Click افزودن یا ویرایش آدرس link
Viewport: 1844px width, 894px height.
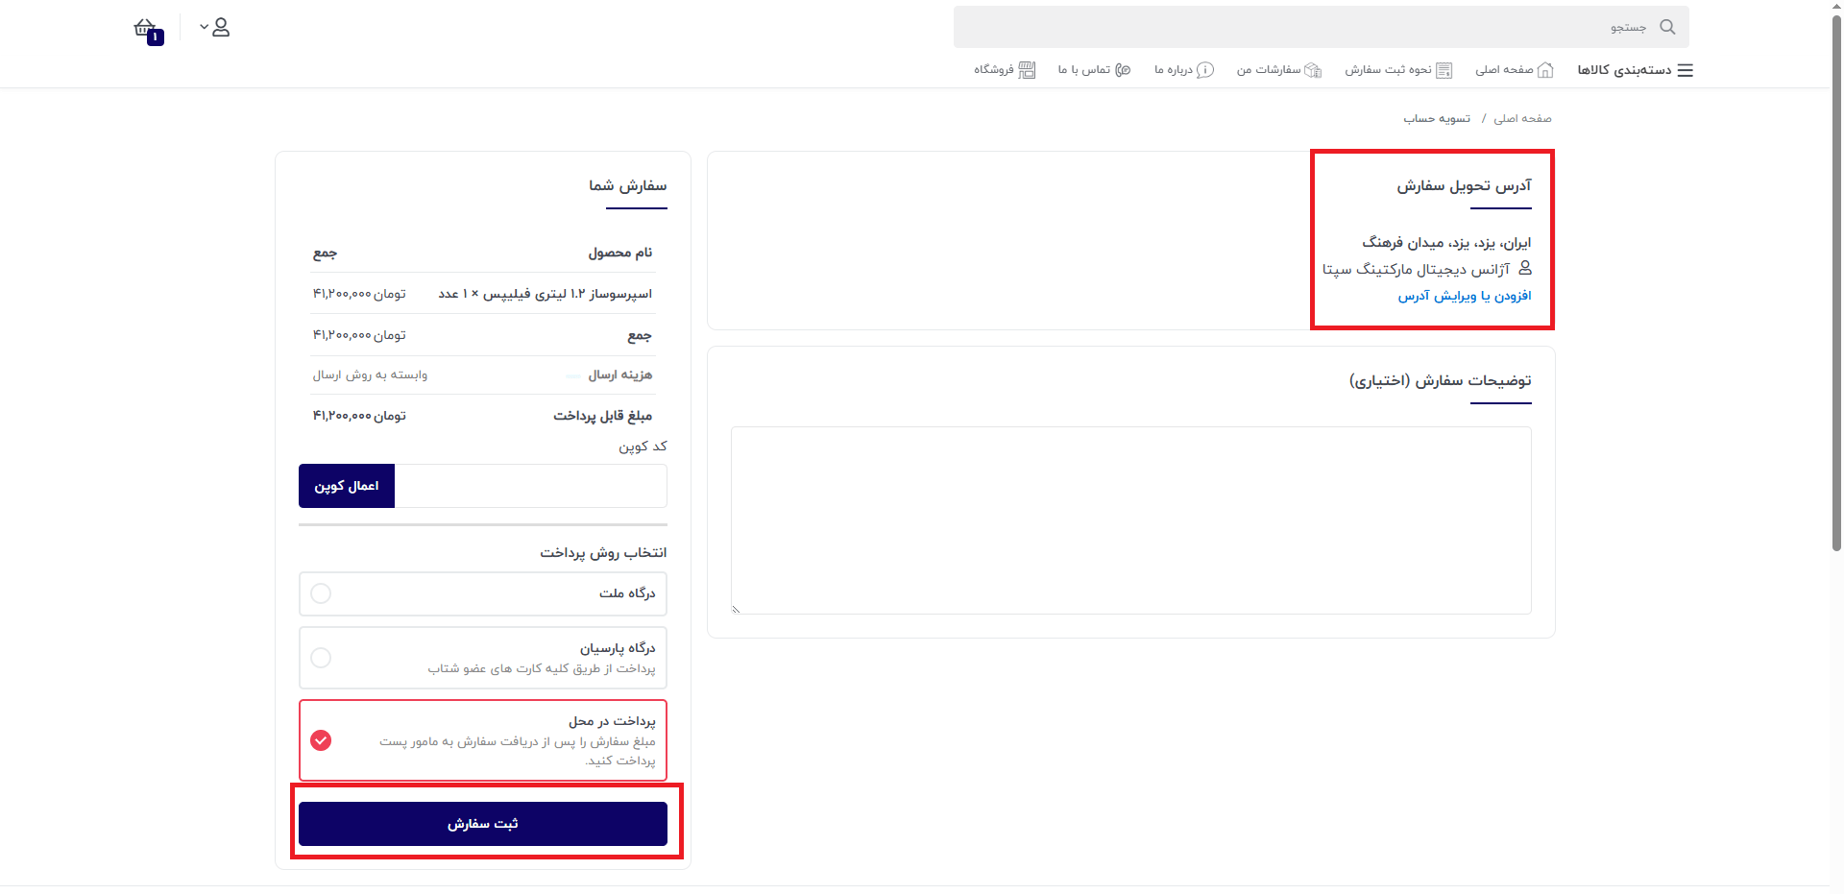[x=1465, y=296]
